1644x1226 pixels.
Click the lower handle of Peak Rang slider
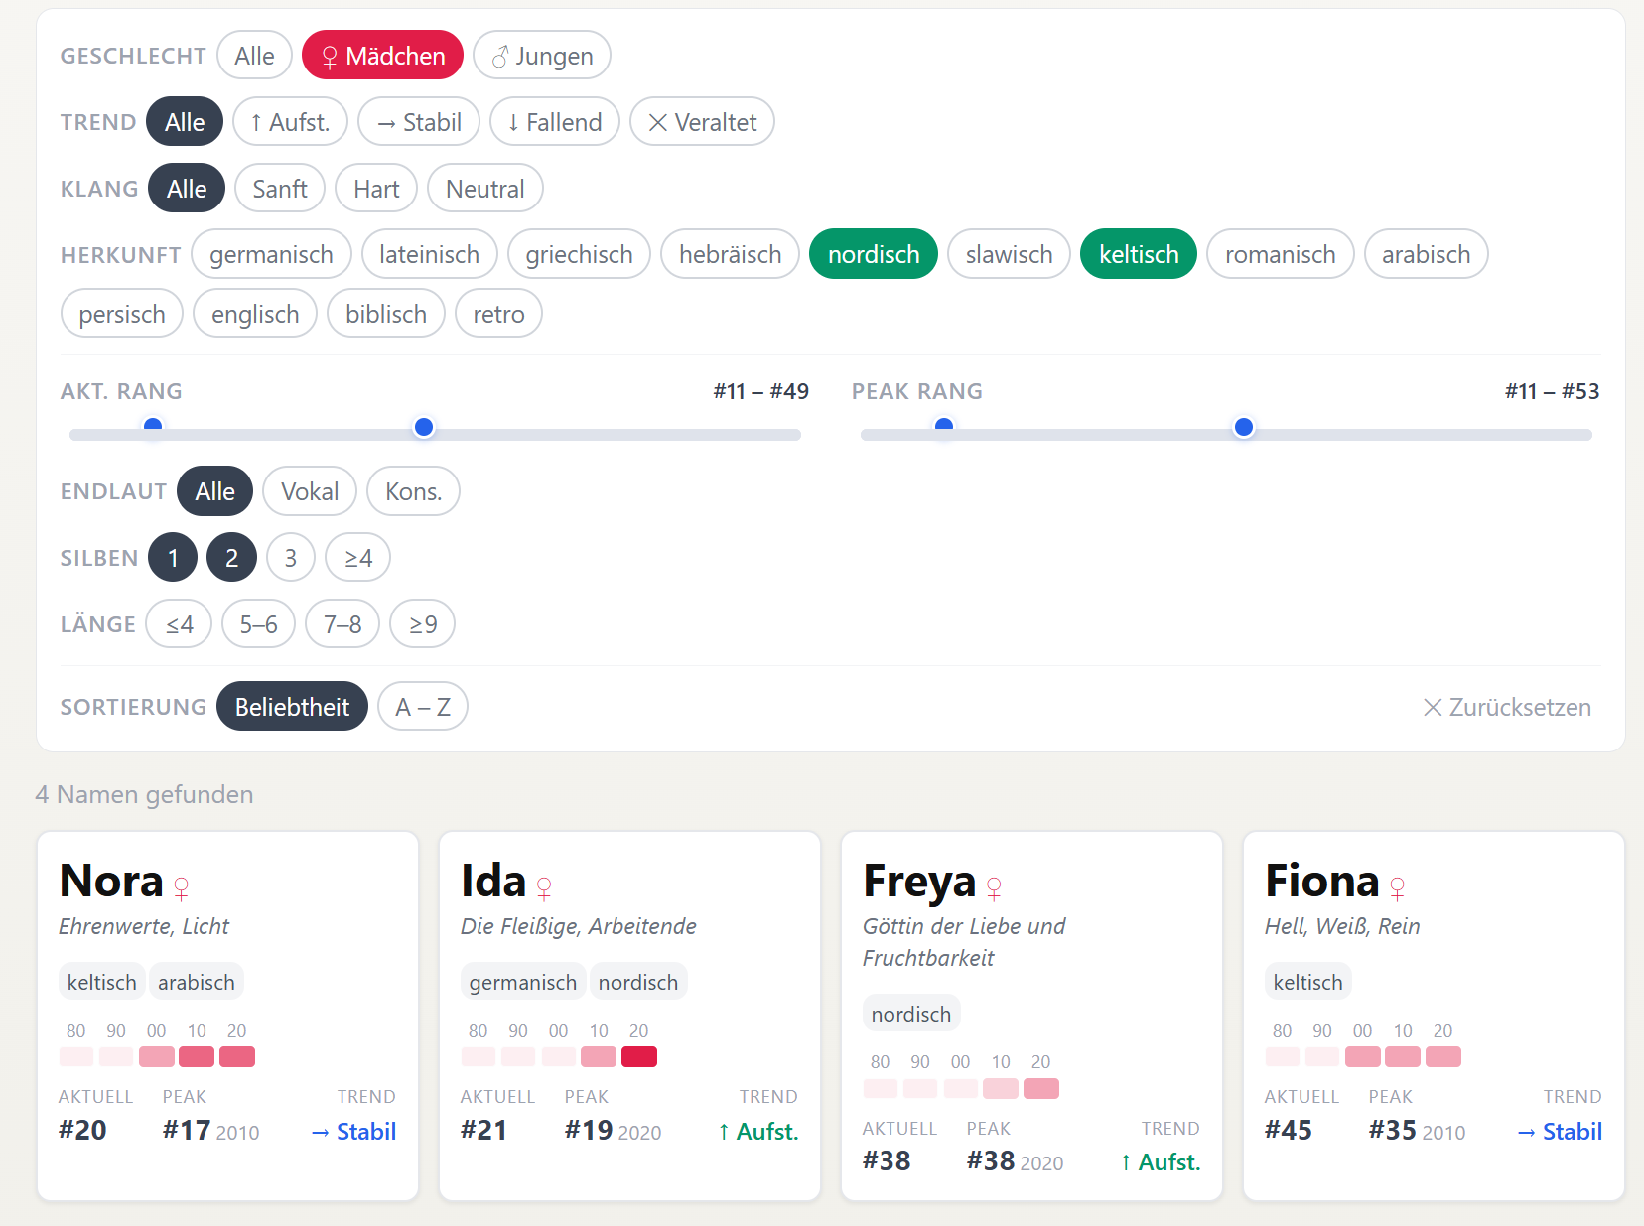(x=944, y=427)
